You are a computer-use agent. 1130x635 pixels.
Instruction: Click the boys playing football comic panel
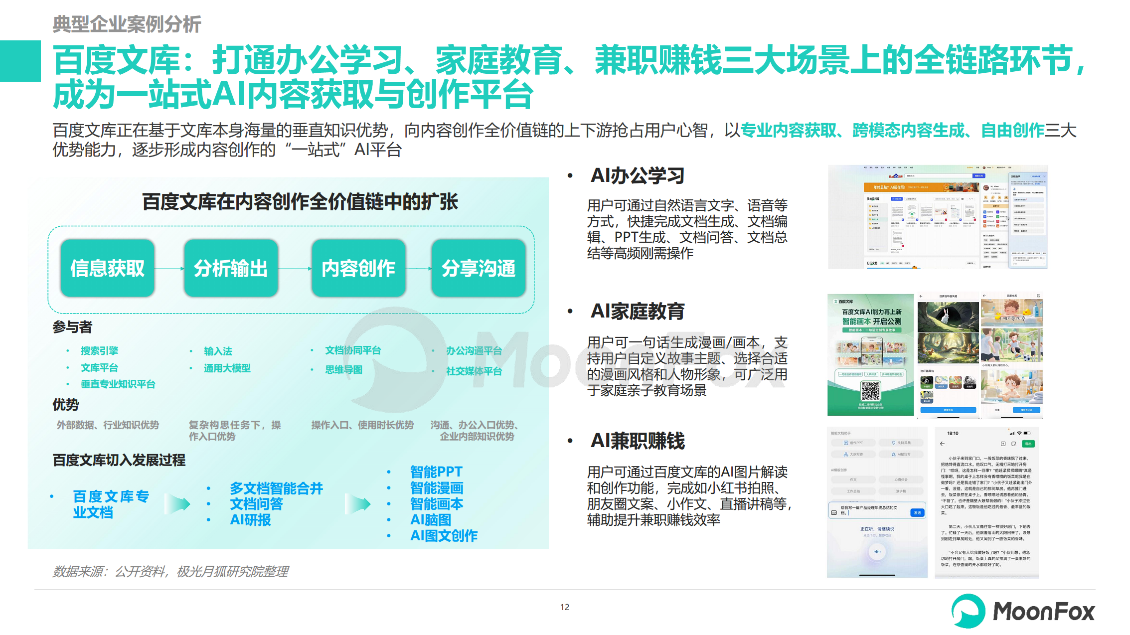pyautogui.click(x=1011, y=345)
